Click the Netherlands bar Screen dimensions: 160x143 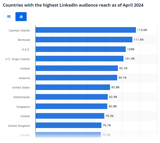[x=72, y=97]
